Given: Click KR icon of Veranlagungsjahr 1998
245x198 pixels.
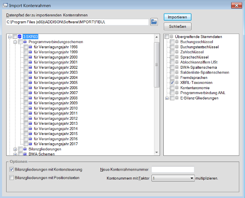Looking at the screenshot, I should click(30, 47).
